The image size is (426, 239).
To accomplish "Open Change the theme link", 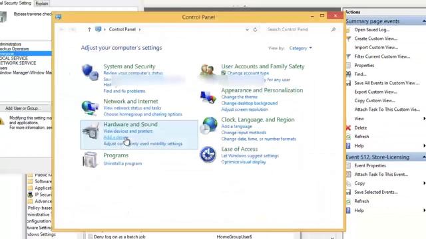I will pyautogui.click(x=239, y=97).
